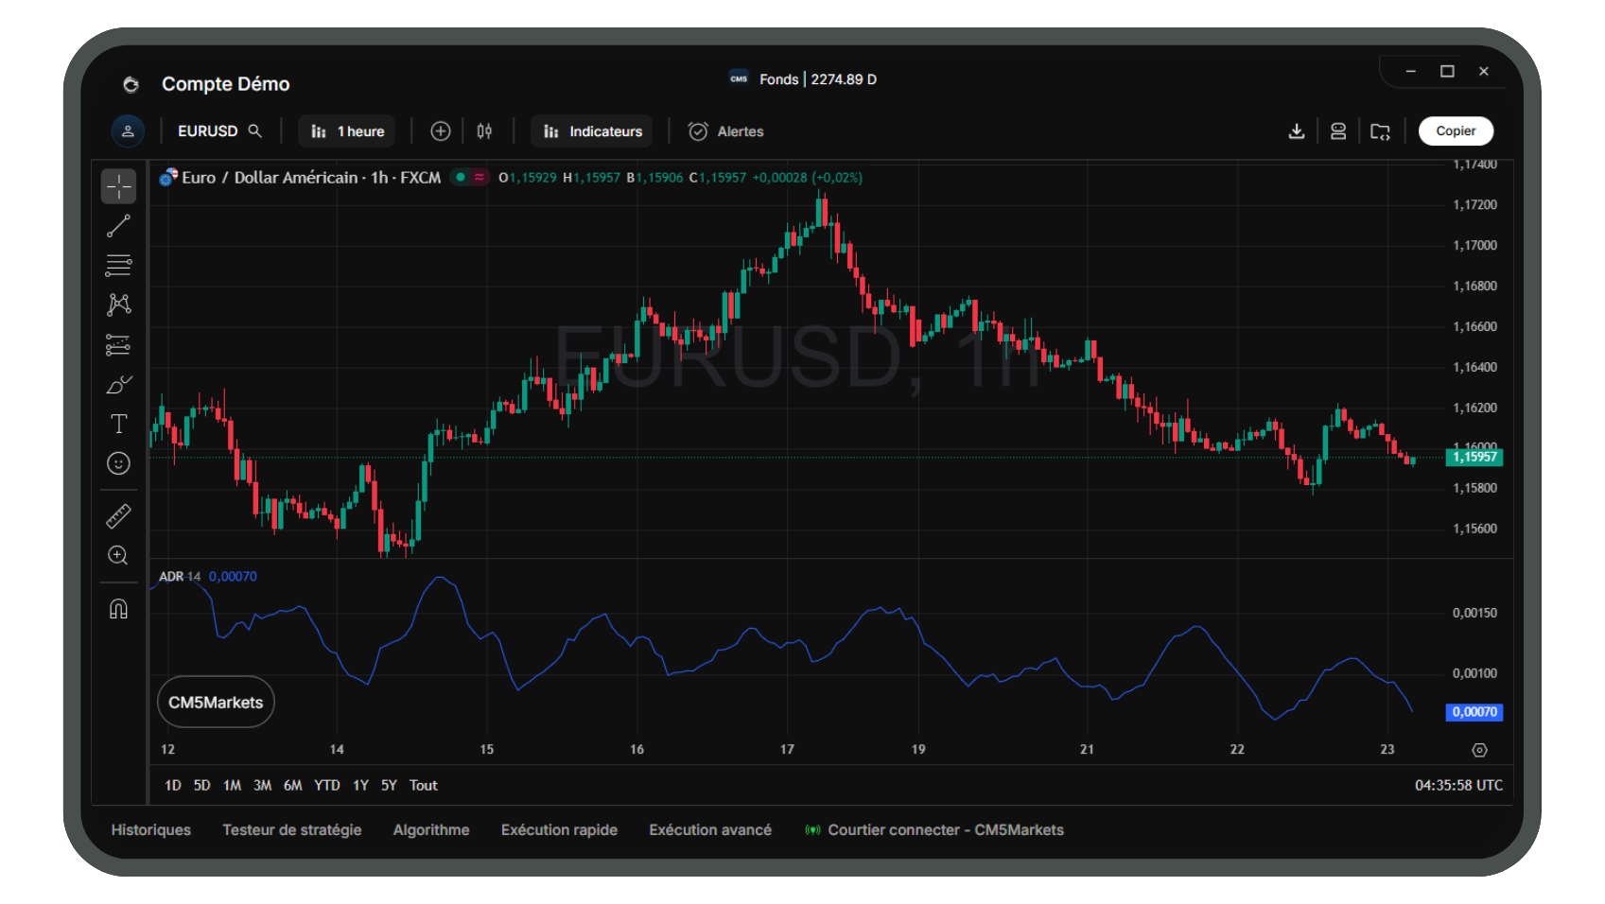Image resolution: width=1605 pixels, height=904 pixels.
Task: Open the brush freehand drawing tool
Action: 118,384
